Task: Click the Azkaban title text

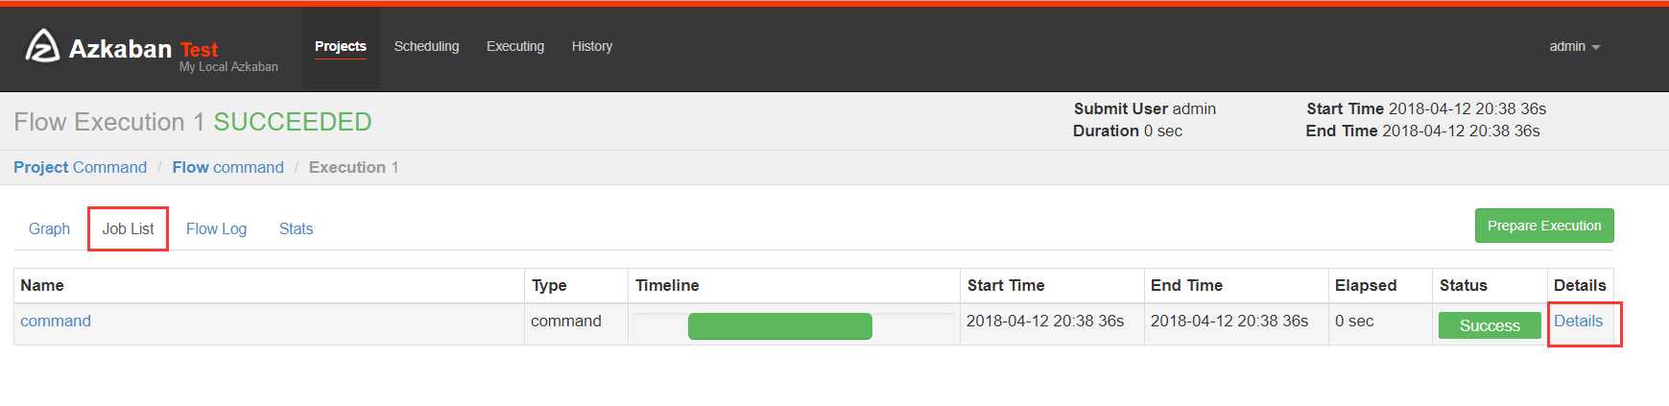Action: click(x=120, y=48)
